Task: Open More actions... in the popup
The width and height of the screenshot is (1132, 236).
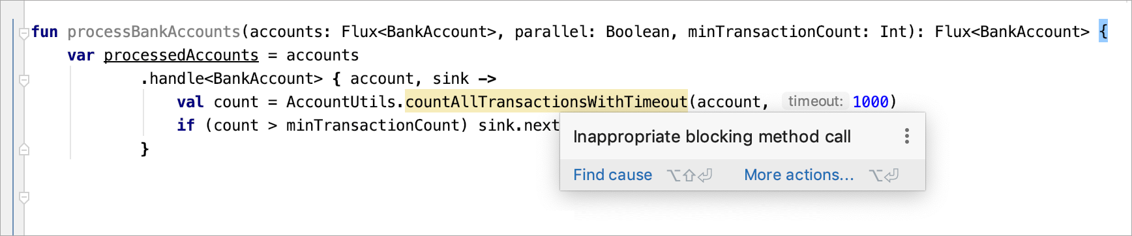Action: coord(799,175)
